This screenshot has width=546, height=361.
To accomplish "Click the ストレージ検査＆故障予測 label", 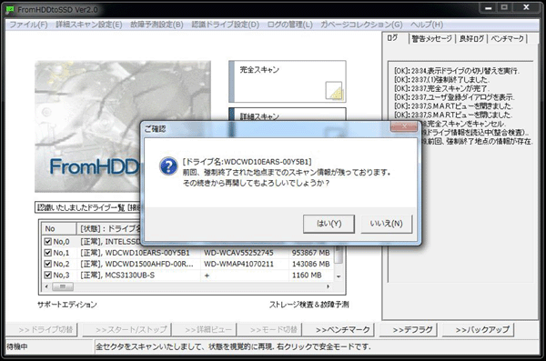I will pos(308,305).
